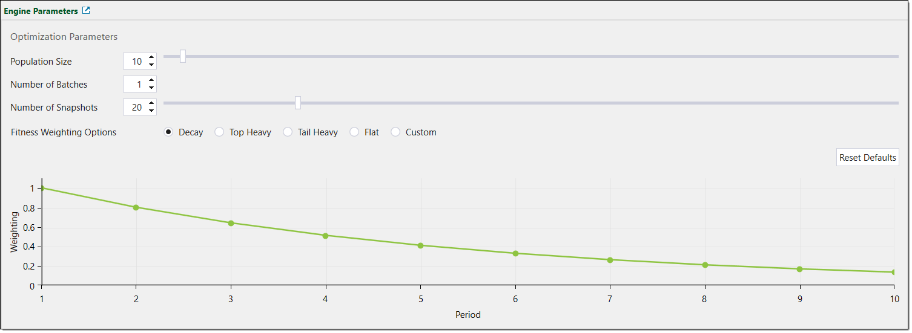912x333 pixels.
Task: Increase Population Size with up arrow
Action: click(x=151, y=57)
